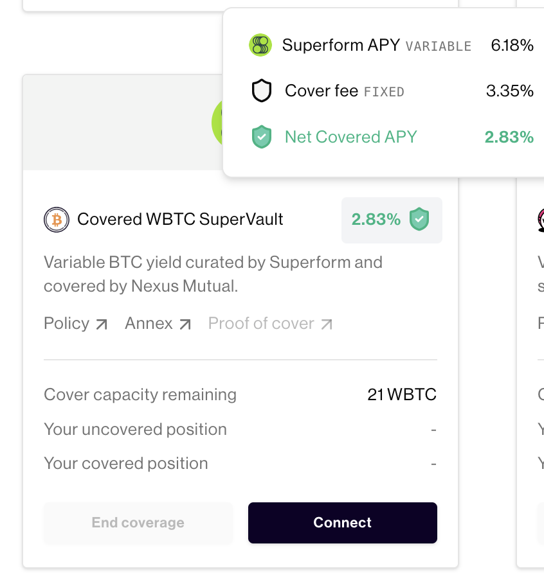Viewport: 544px width, 573px height.
Task: Click green shield icon beside Net Covered APY
Action: tap(261, 137)
